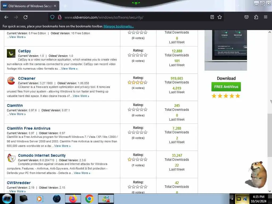272x204 pixels.
Task: Toggle reader view icon in address bar
Action: pos(212,17)
